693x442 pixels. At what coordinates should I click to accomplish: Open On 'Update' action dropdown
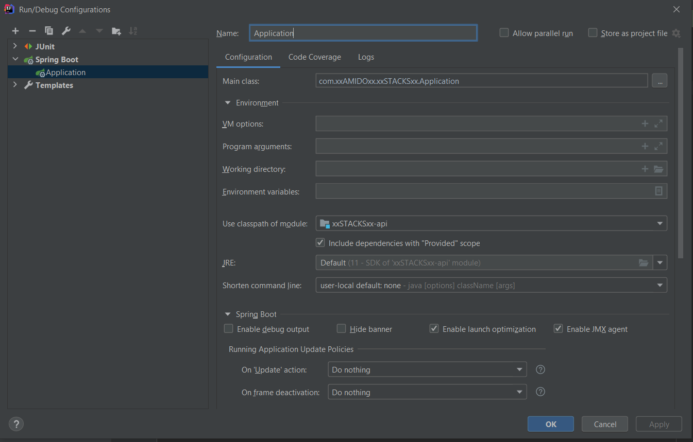427,369
